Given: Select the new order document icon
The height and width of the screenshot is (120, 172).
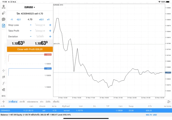Looking at the screenshot, I should tap(3, 26).
